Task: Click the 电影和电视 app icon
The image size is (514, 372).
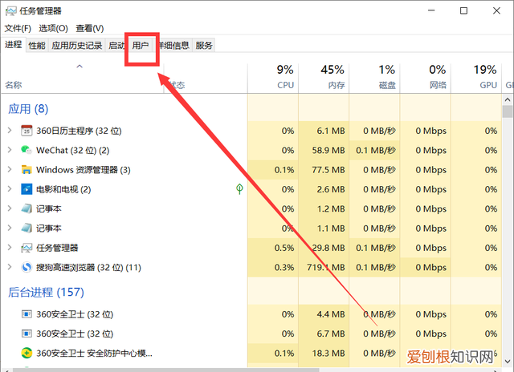Action: (27, 189)
